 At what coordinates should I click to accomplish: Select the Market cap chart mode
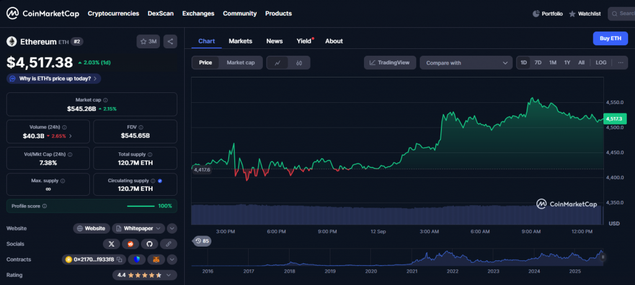(241, 63)
